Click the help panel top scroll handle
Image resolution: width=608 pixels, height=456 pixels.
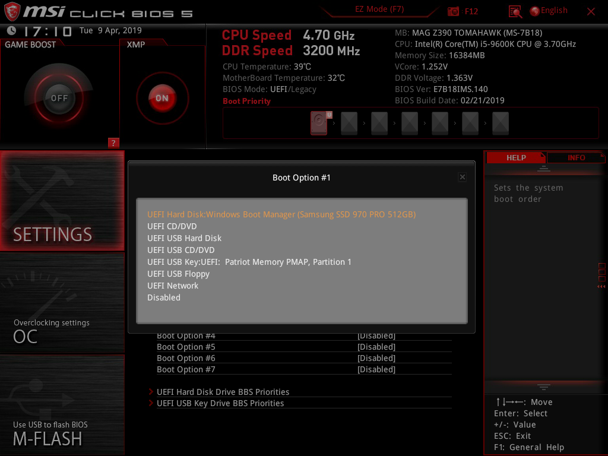(544, 169)
